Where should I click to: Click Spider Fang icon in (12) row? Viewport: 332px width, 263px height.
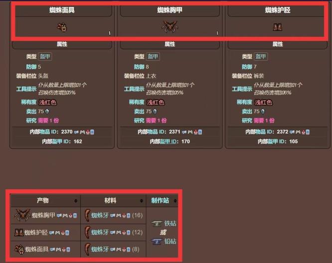(x=87, y=232)
